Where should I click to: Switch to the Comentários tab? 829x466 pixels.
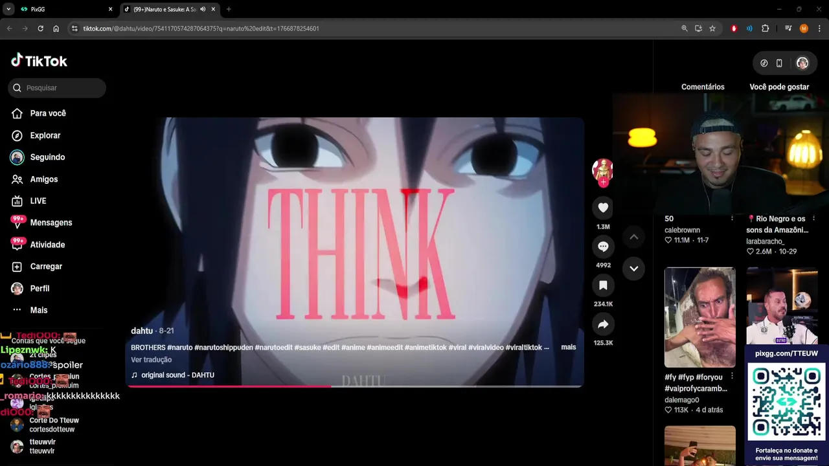[703, 87]
